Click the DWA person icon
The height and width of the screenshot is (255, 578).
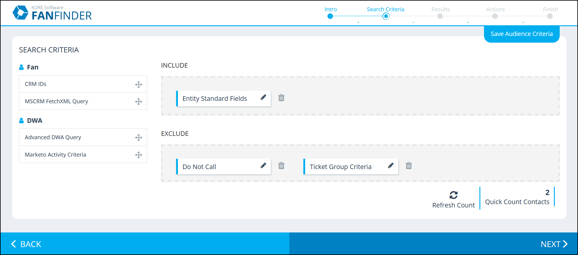coord(21,121)
